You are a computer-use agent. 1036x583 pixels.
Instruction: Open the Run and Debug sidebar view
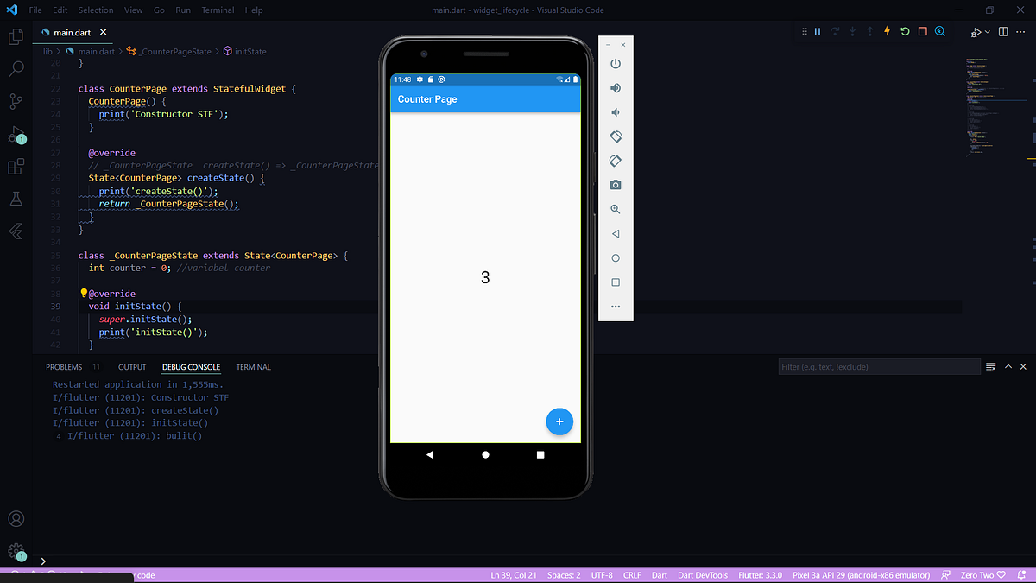16,134
